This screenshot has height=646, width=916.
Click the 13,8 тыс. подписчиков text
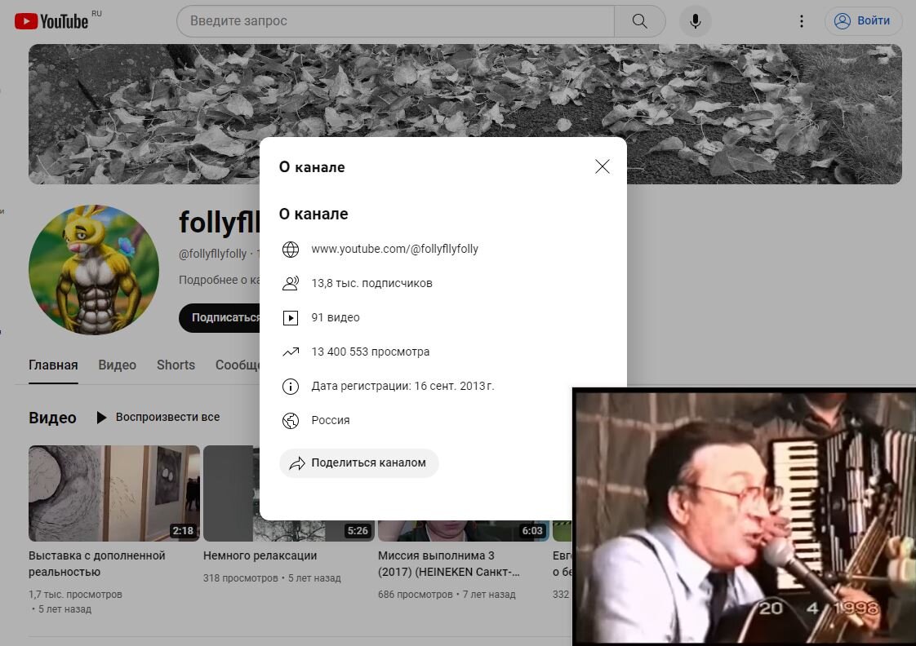[x=371, y=284]
